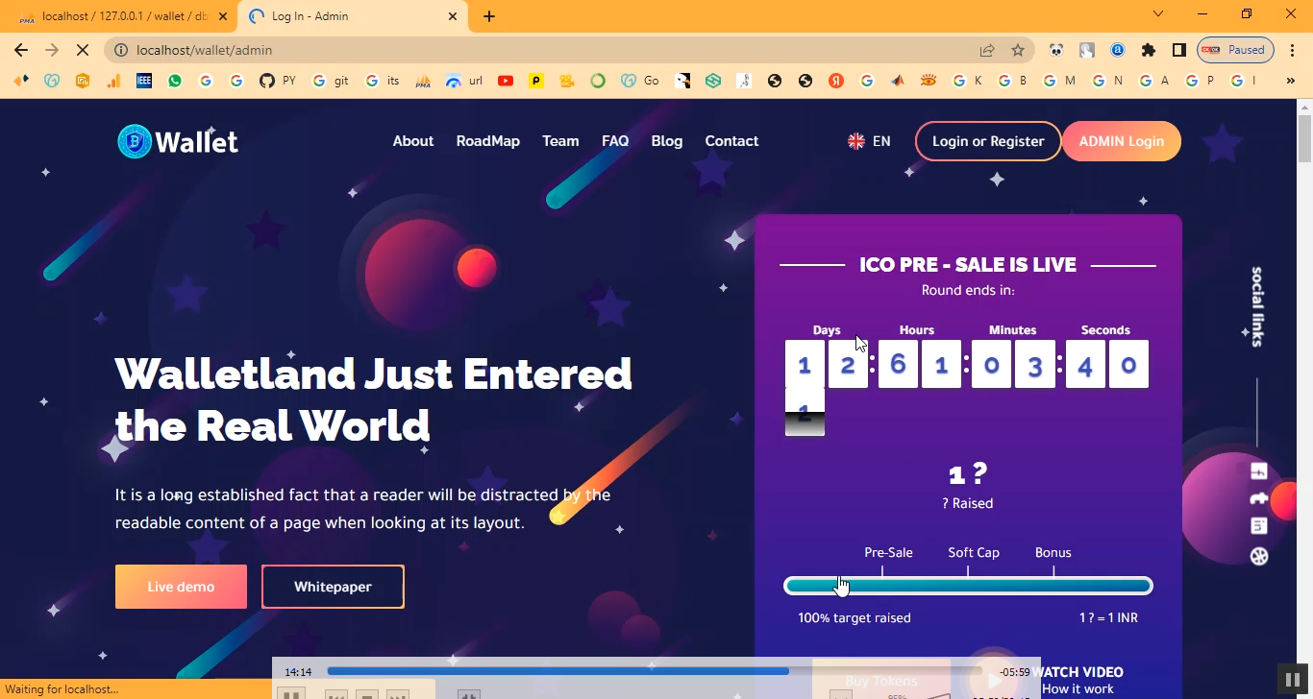Open the Whitepaper button
The image size is (1313, 699).
pyautogui.click(x=333, y=587)
